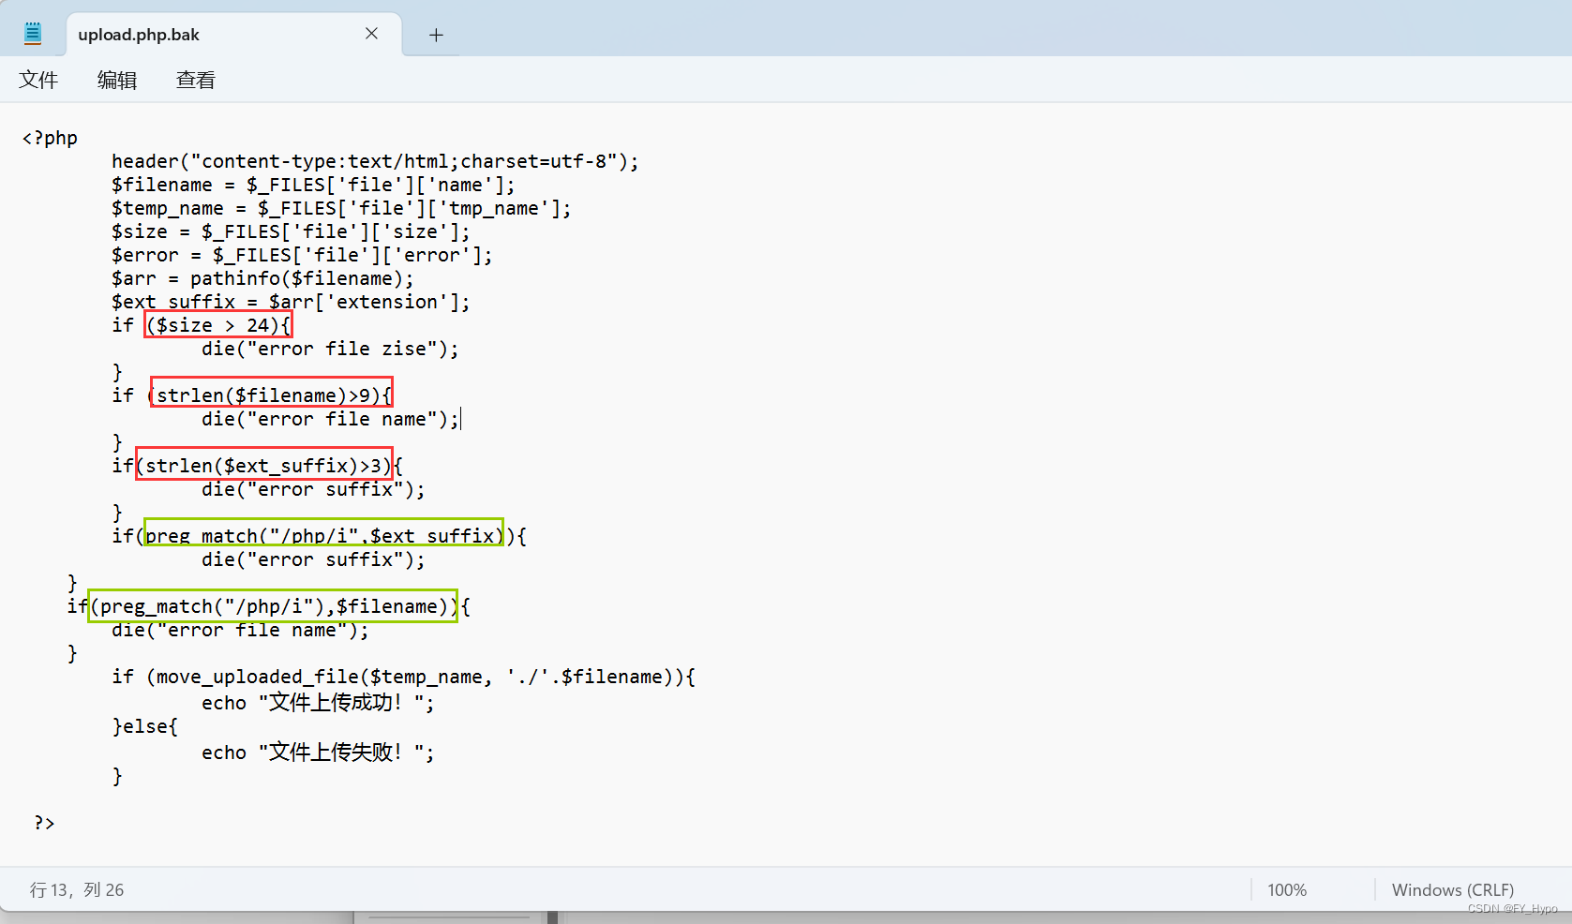This screenshot has width=1572, height=924.
Task: Add a new tab with plus button
Action: [436, 35]
